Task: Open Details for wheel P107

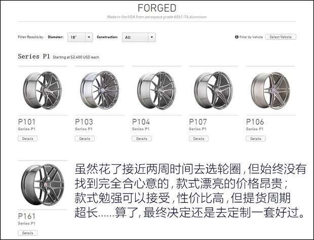Action: click(x=199, y=138)
